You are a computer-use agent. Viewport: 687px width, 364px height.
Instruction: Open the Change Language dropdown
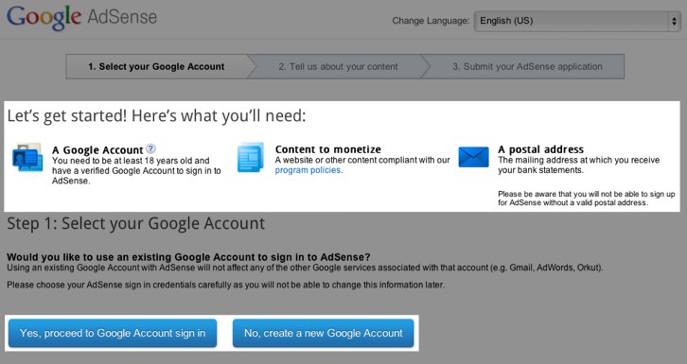click(x=577, y=21)
